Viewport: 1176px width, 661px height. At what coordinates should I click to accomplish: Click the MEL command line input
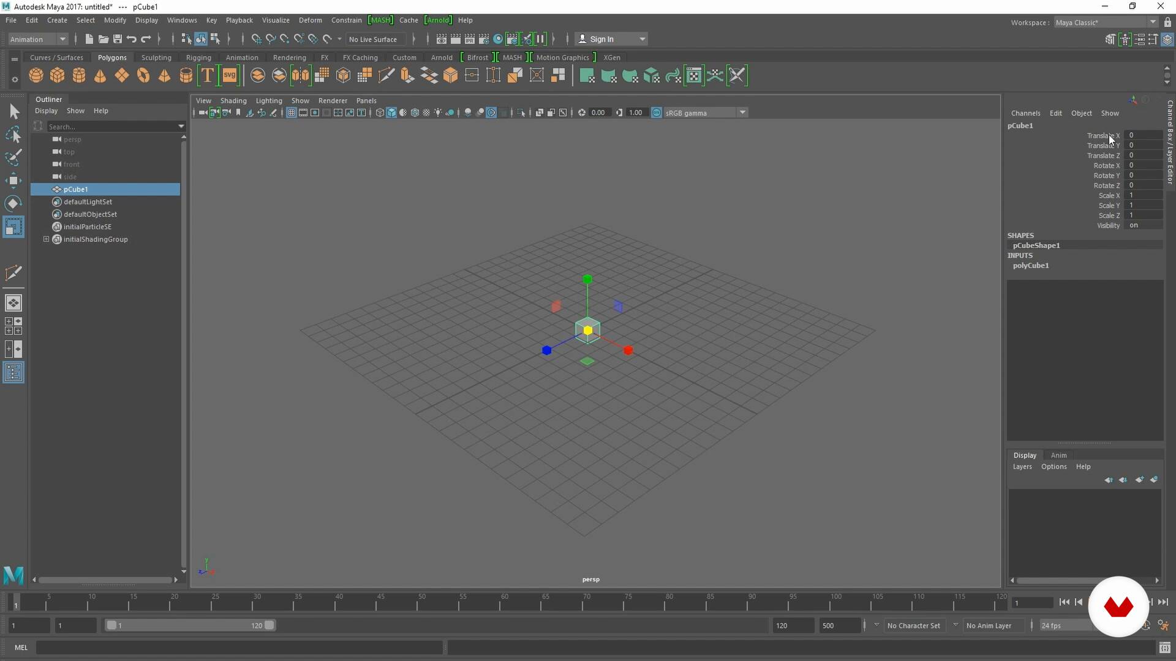[239, 648]
